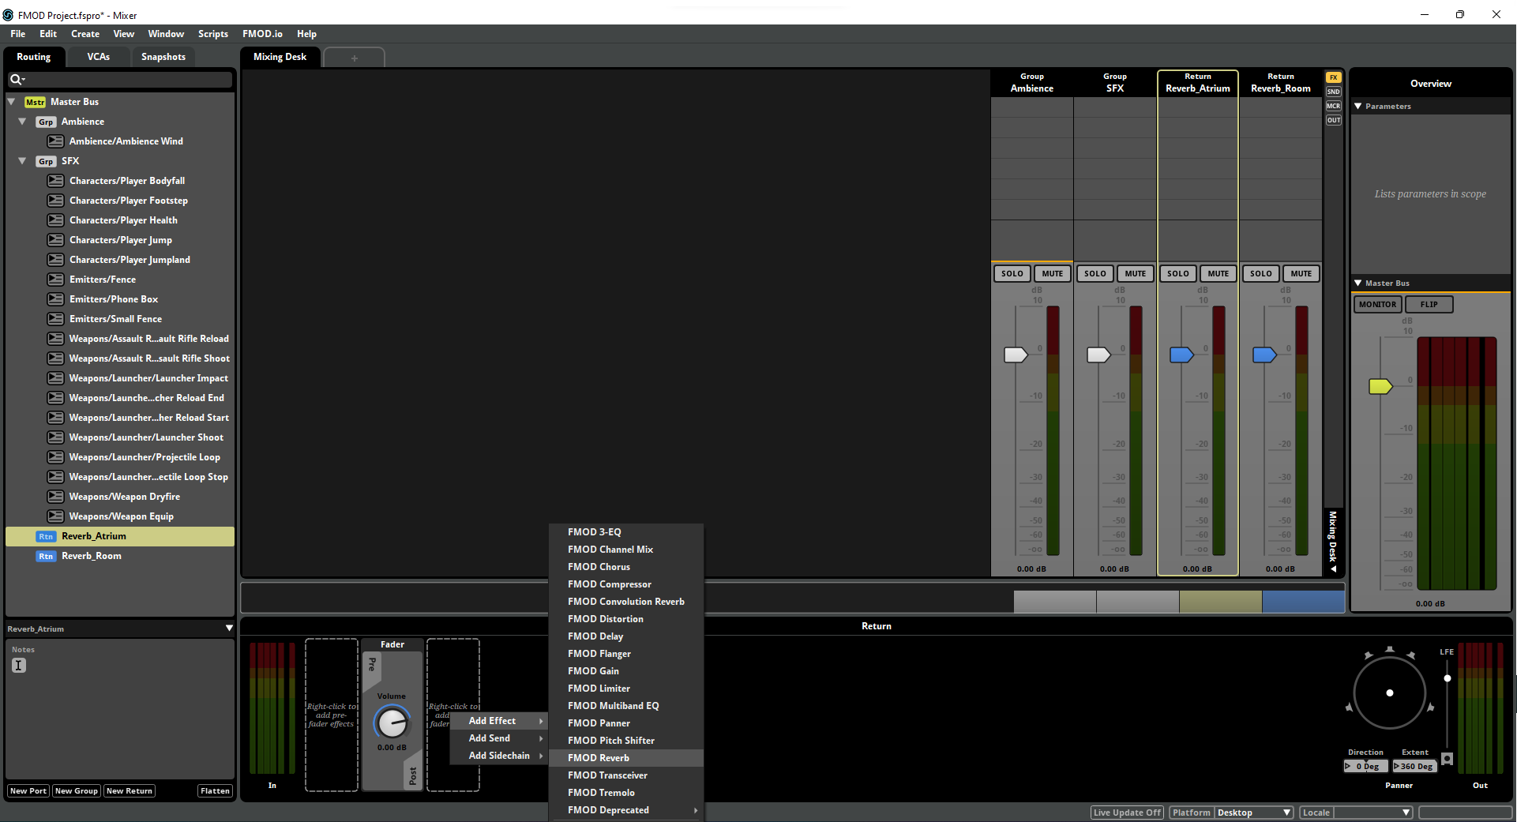Mute the Reverb_Room return strip
The image size is (1517, 822).
[x=1301, y=274]
